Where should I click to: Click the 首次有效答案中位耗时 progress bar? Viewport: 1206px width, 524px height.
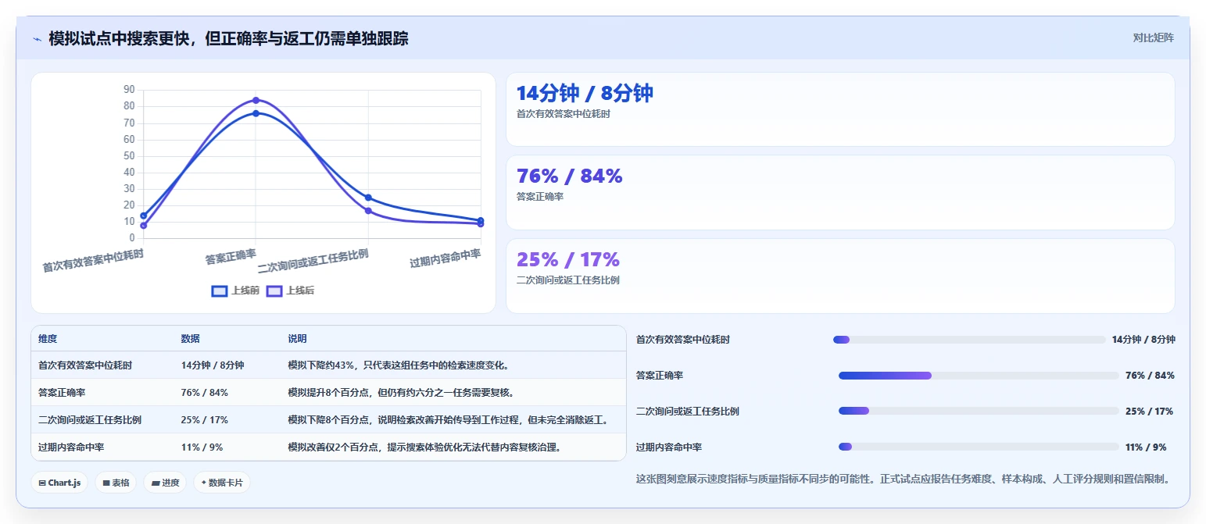969,340
